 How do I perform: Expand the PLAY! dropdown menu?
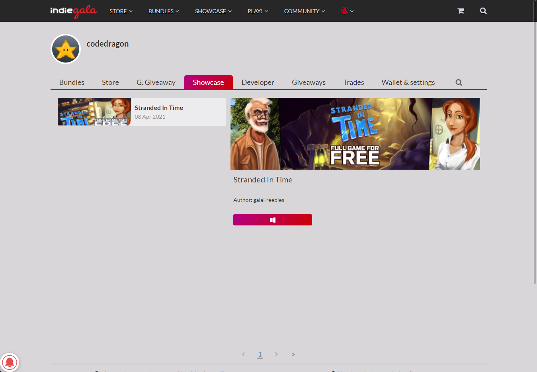click(x=258, y=11)
